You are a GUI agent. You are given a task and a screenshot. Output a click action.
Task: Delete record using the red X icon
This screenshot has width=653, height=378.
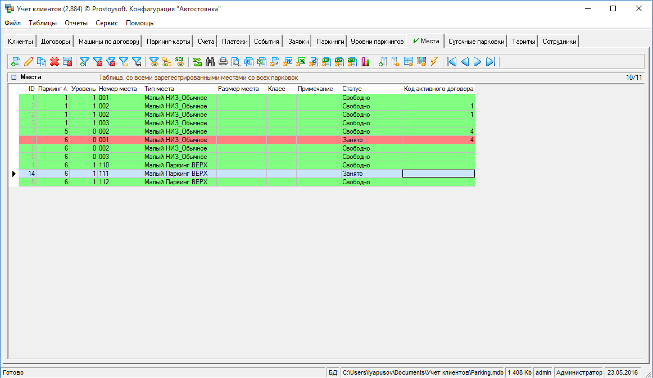click(55, 62)
